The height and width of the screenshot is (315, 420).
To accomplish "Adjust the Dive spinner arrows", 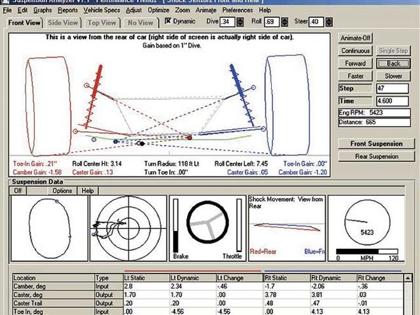I will (240, 22).
